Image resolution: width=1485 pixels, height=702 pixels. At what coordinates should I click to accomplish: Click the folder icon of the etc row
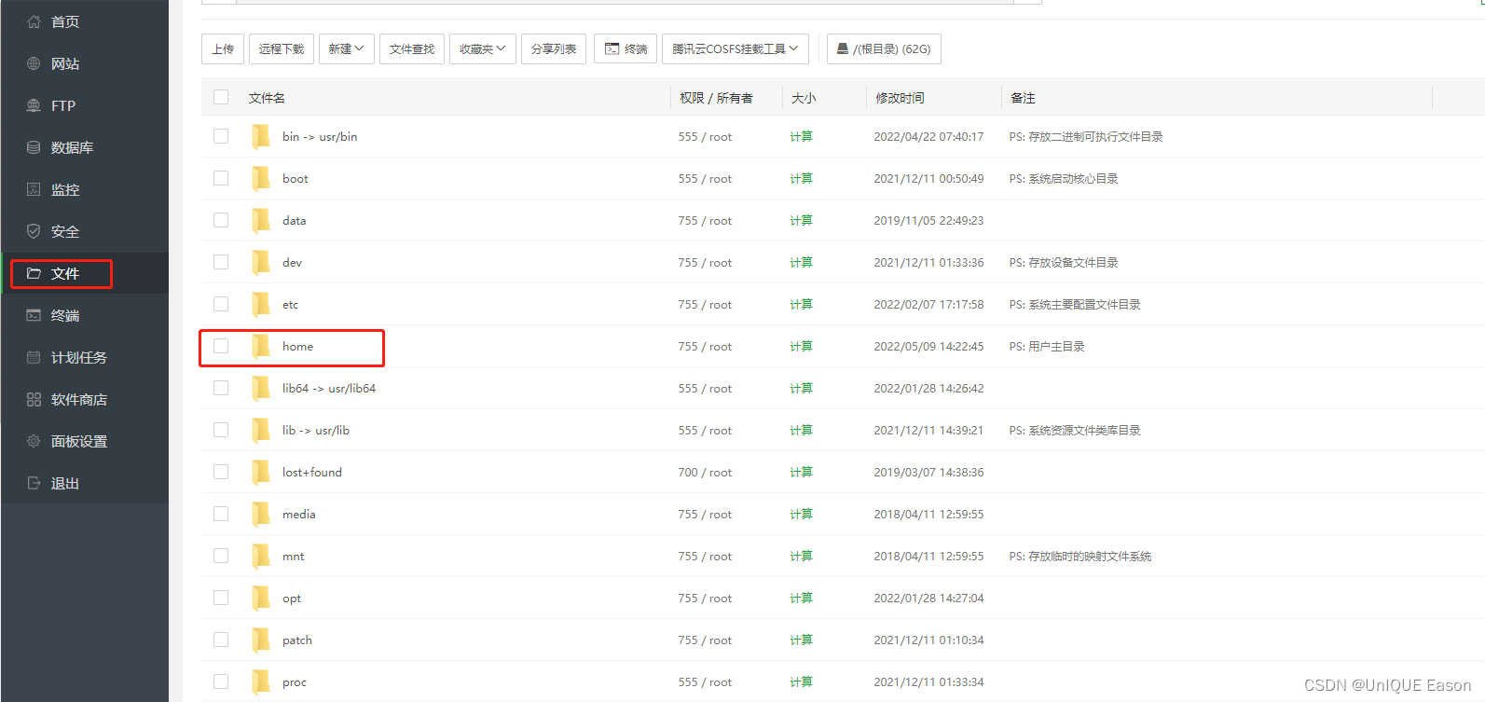click(x=261, y=304)
